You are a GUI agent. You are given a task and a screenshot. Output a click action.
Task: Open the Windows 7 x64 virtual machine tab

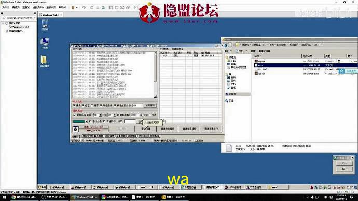(x=50, y=15)
